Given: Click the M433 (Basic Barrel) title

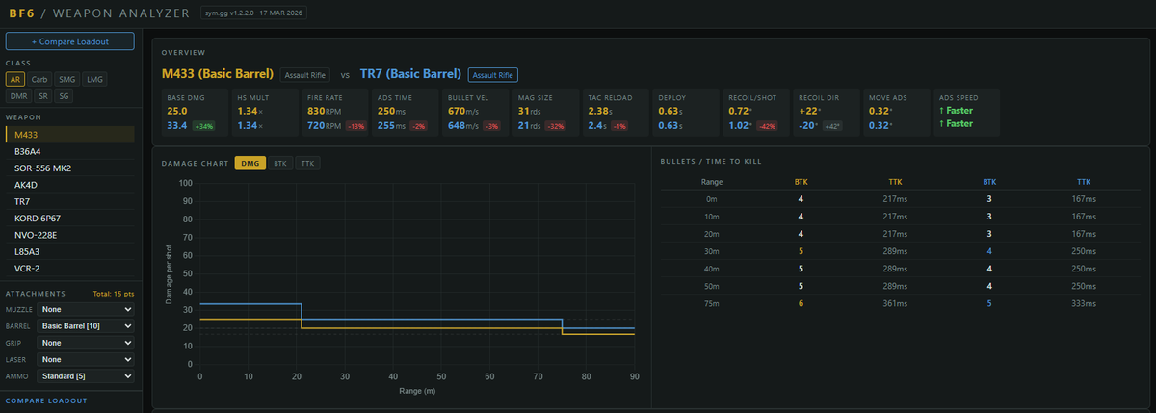Looking at the screenshot, I should pos(218,73).
